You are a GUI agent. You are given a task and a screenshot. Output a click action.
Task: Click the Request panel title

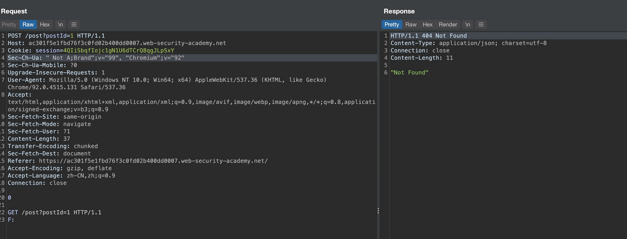click(x=14, y=11)
